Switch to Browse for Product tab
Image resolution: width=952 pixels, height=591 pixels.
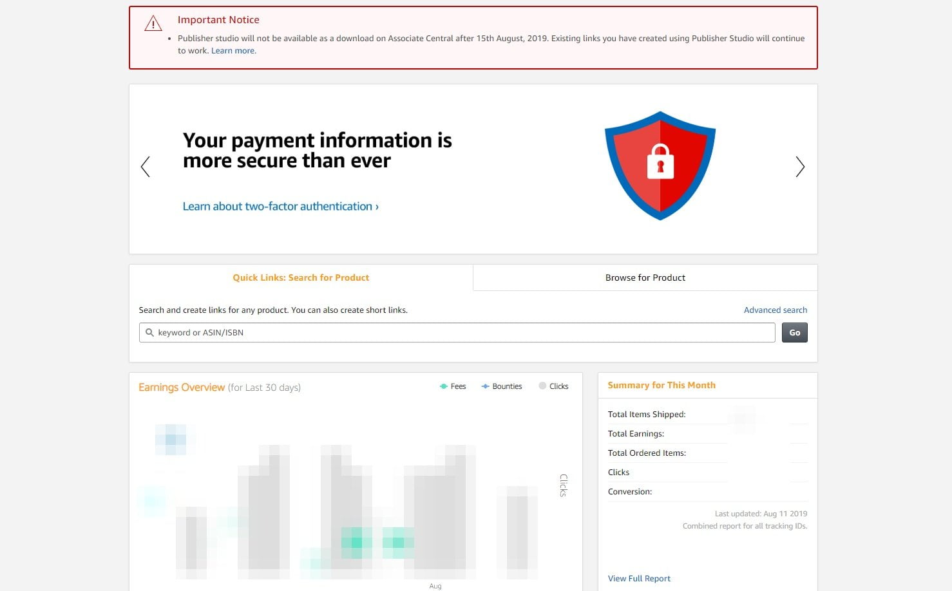click(645, 277)
